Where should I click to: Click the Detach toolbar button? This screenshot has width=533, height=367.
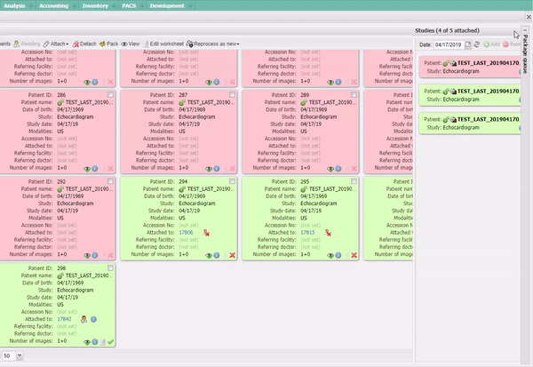click(x=84, y=44)
